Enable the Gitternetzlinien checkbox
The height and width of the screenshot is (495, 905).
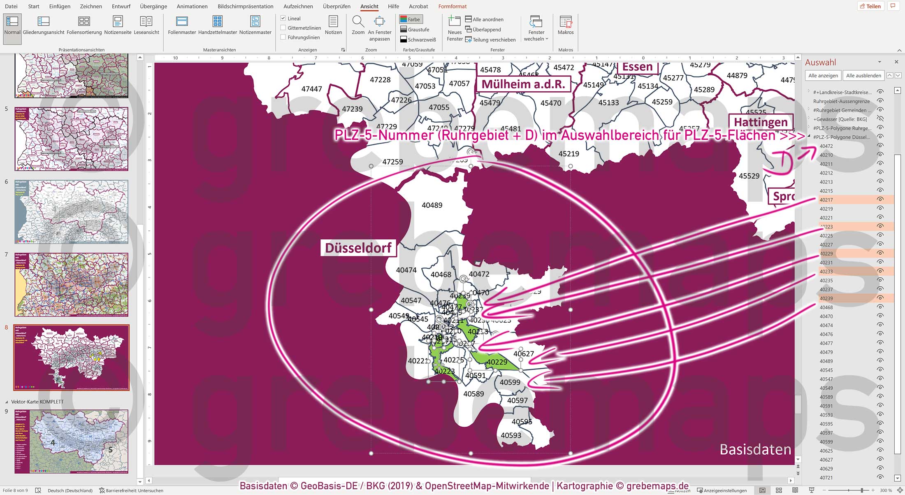(x=283, y=28)
